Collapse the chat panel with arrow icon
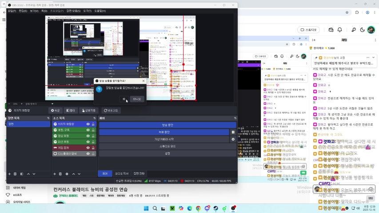This screenshot has width=379, height=213. coord(314,40)
